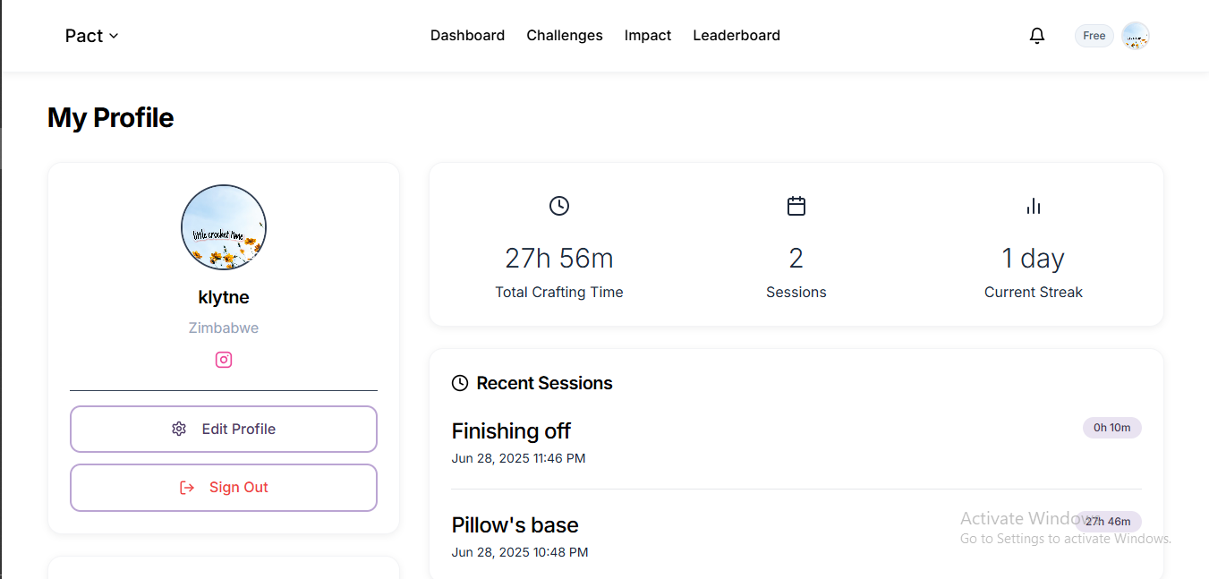
Task: Expand the Pact dropdown menu
Action: pyautogui.click(x=91, y=36)
